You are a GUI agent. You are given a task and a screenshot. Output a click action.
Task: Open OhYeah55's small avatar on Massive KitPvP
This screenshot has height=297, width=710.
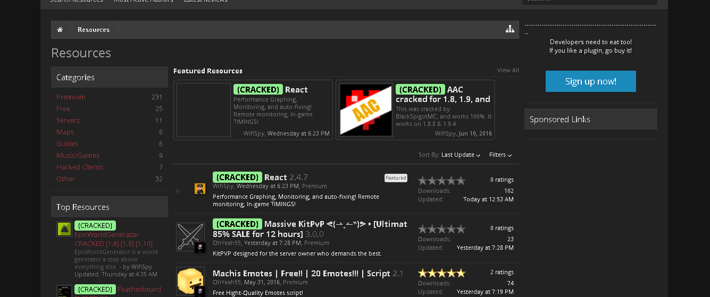pos(199,248)
